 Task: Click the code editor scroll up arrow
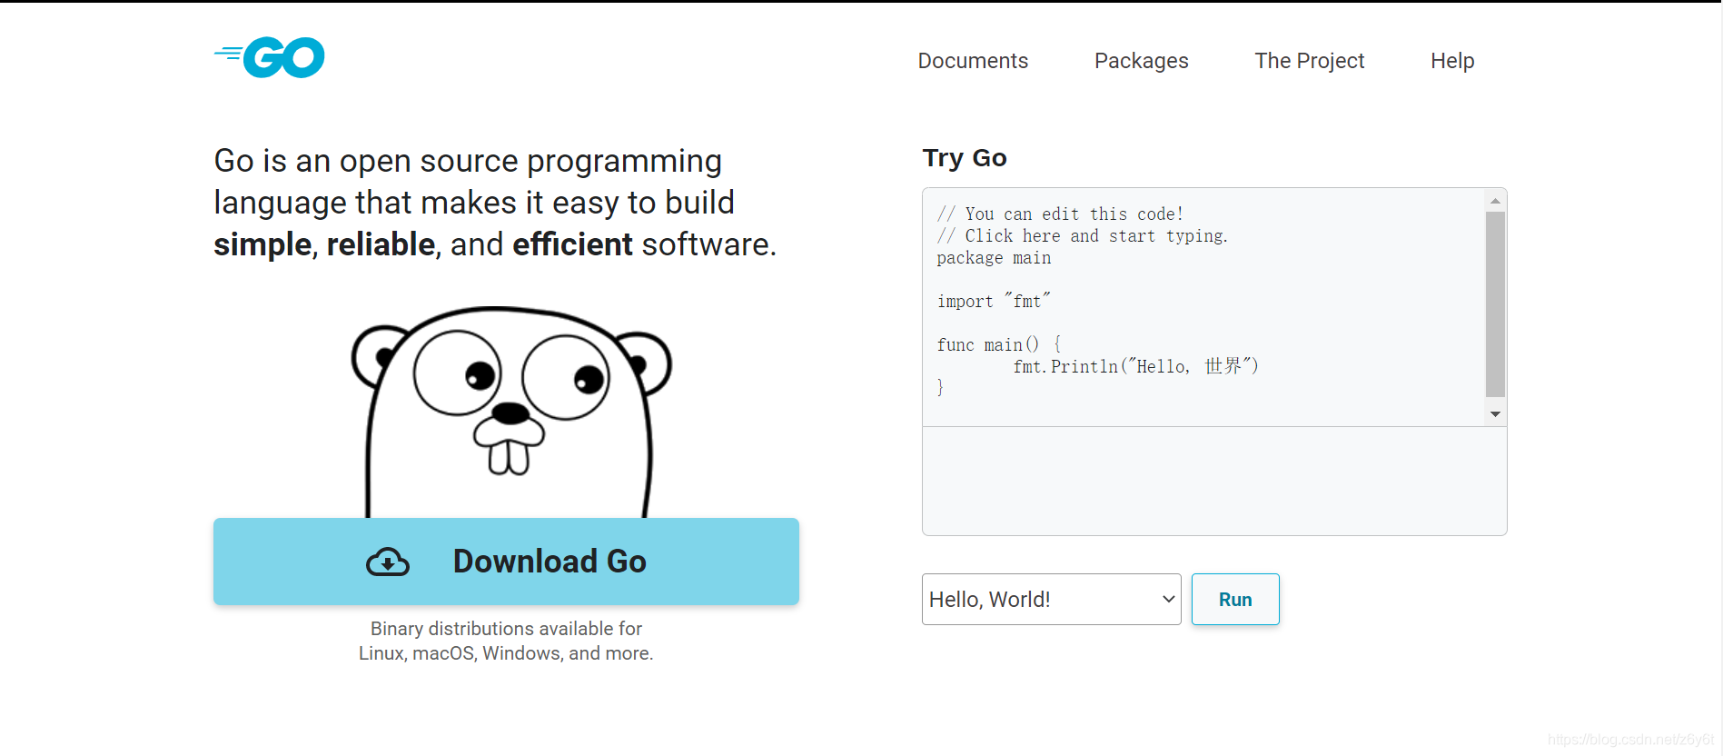pos(1495,201)
